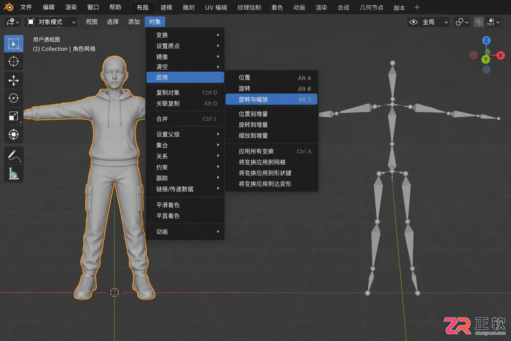Toggle the snapping magnet icon
511x341 pixels.
pyautogui.click(x=479, y=22)
